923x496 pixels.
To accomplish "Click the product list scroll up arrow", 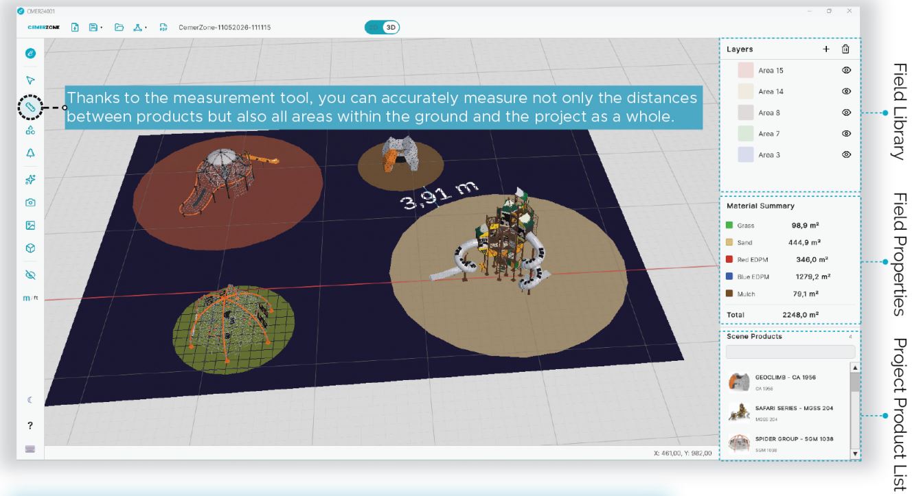I will point(855,368).
